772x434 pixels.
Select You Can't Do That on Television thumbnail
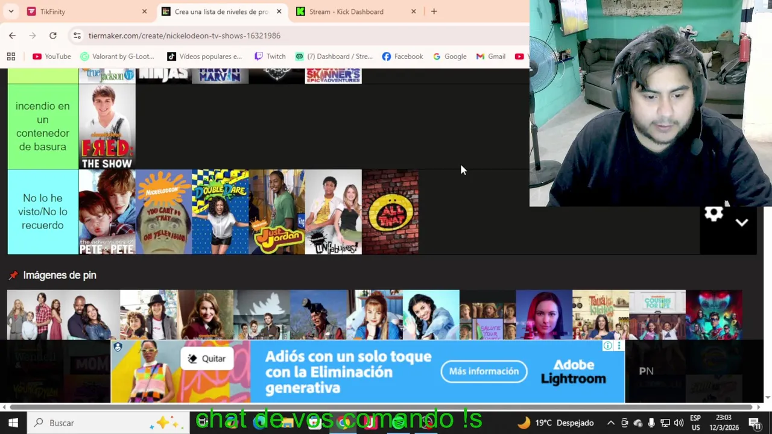point(163,212)
